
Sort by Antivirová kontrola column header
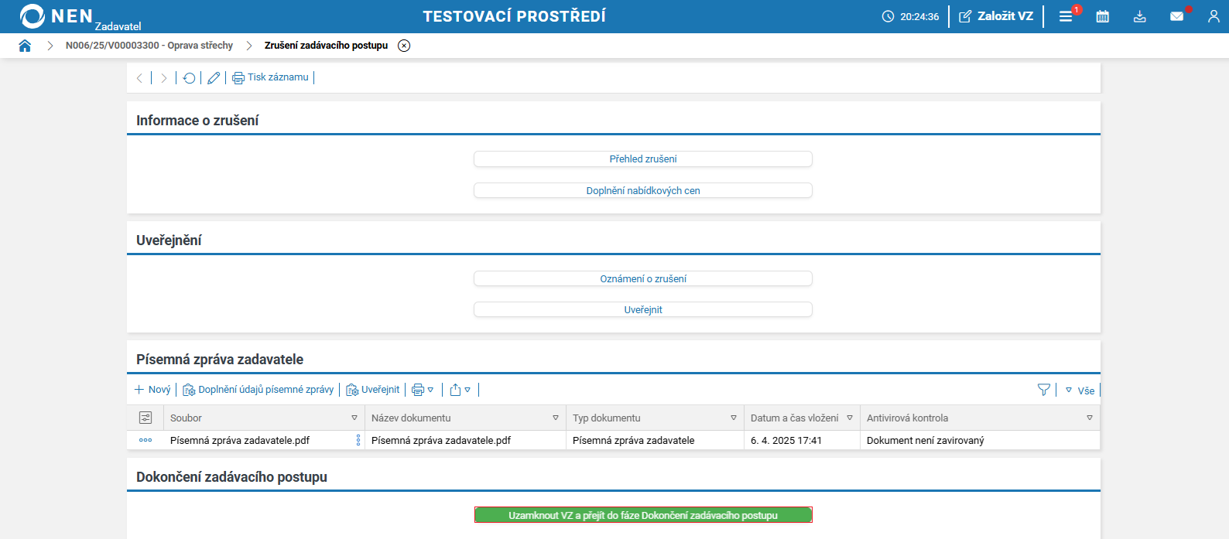[x=907, y=418]
